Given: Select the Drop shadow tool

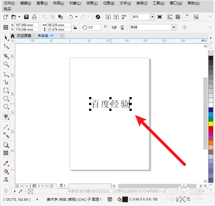Looking at the screenshot, I should pos(6,145).
